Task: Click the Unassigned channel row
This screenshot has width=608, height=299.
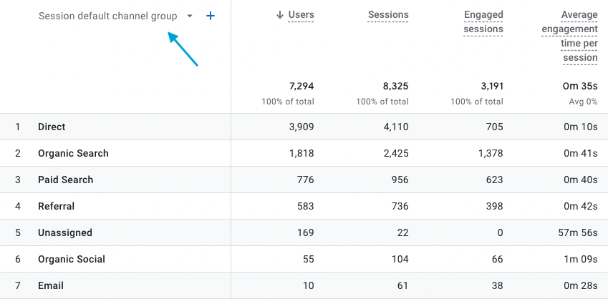Action: coord(64,232)
